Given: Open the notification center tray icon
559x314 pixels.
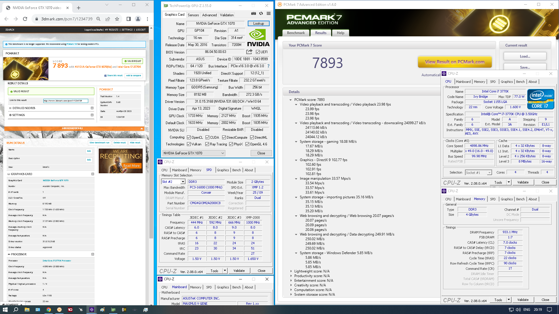Looking at the screenshot, I should click(549, 310).
